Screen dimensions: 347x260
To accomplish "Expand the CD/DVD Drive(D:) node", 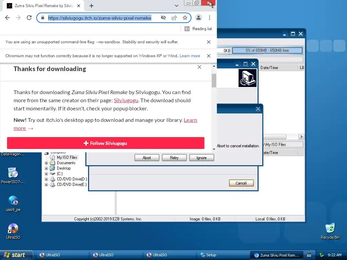I will click(x=46, y=179).
